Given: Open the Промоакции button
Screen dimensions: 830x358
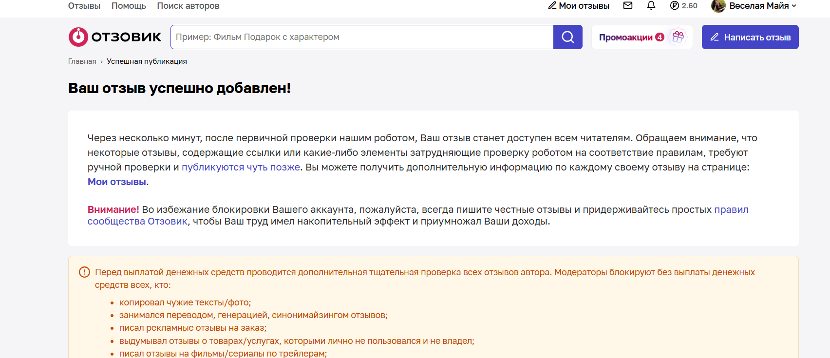Looking at the screenshot, I should [642, 37].
